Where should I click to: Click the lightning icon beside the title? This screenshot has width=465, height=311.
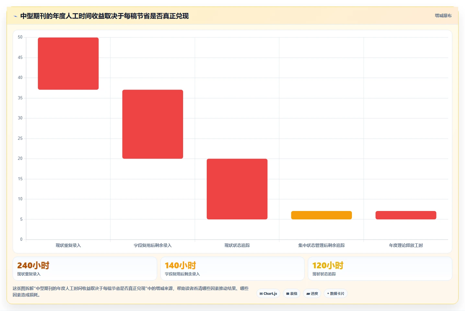(15, 16)
